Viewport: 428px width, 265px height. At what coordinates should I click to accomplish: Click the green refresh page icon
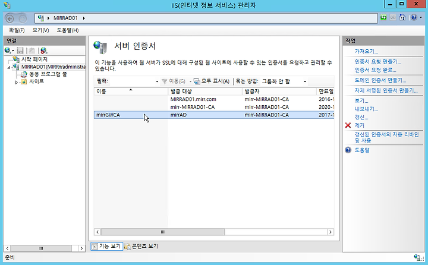383,17
